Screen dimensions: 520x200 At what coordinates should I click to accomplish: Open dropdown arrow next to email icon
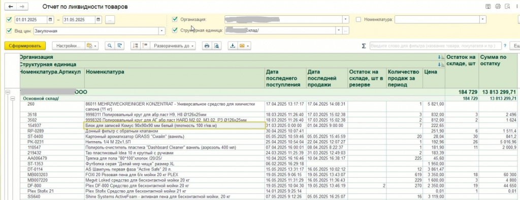click(248, 46)
